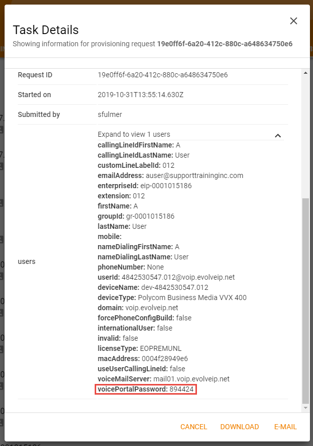Click the Submitted by value sfulmer
This screenshot has width=313, height=446.
111,115
